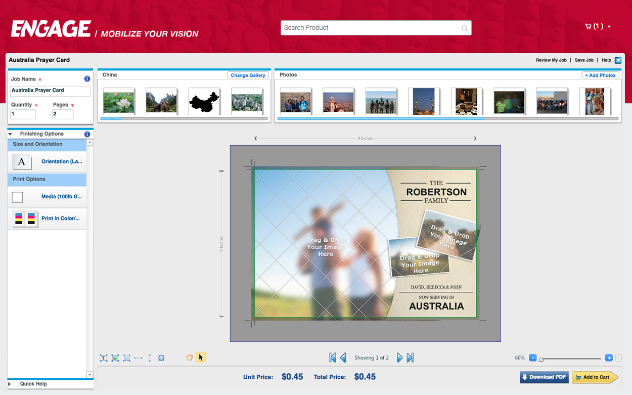Click the Orientation letter A icon

click(x=22, y=162)
